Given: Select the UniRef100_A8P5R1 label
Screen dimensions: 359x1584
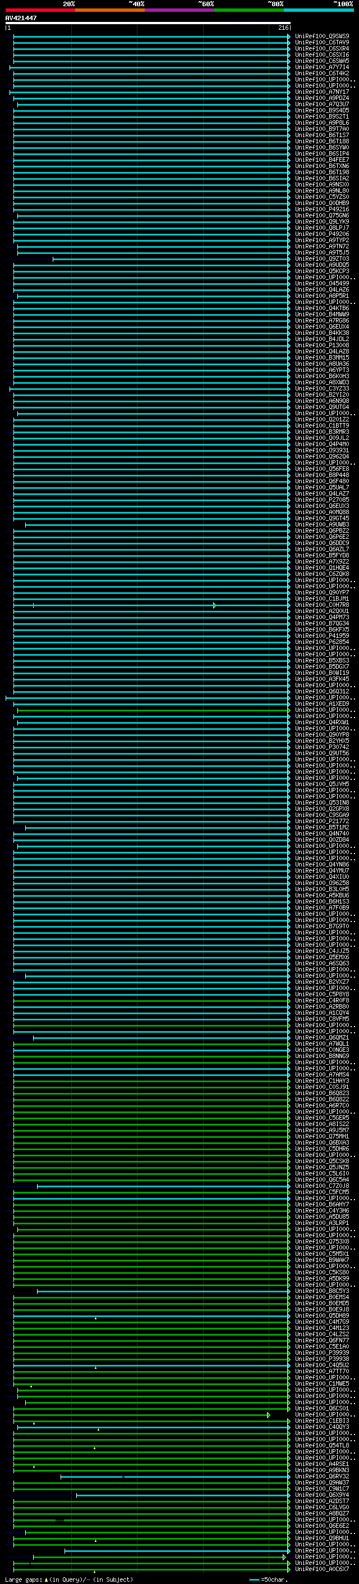Looking at the screenshot, I should 322,296.
